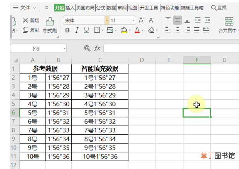Click Merge and Center (合并居中) icon
Viewport: 239px width, 169px height.
(229, 21)
